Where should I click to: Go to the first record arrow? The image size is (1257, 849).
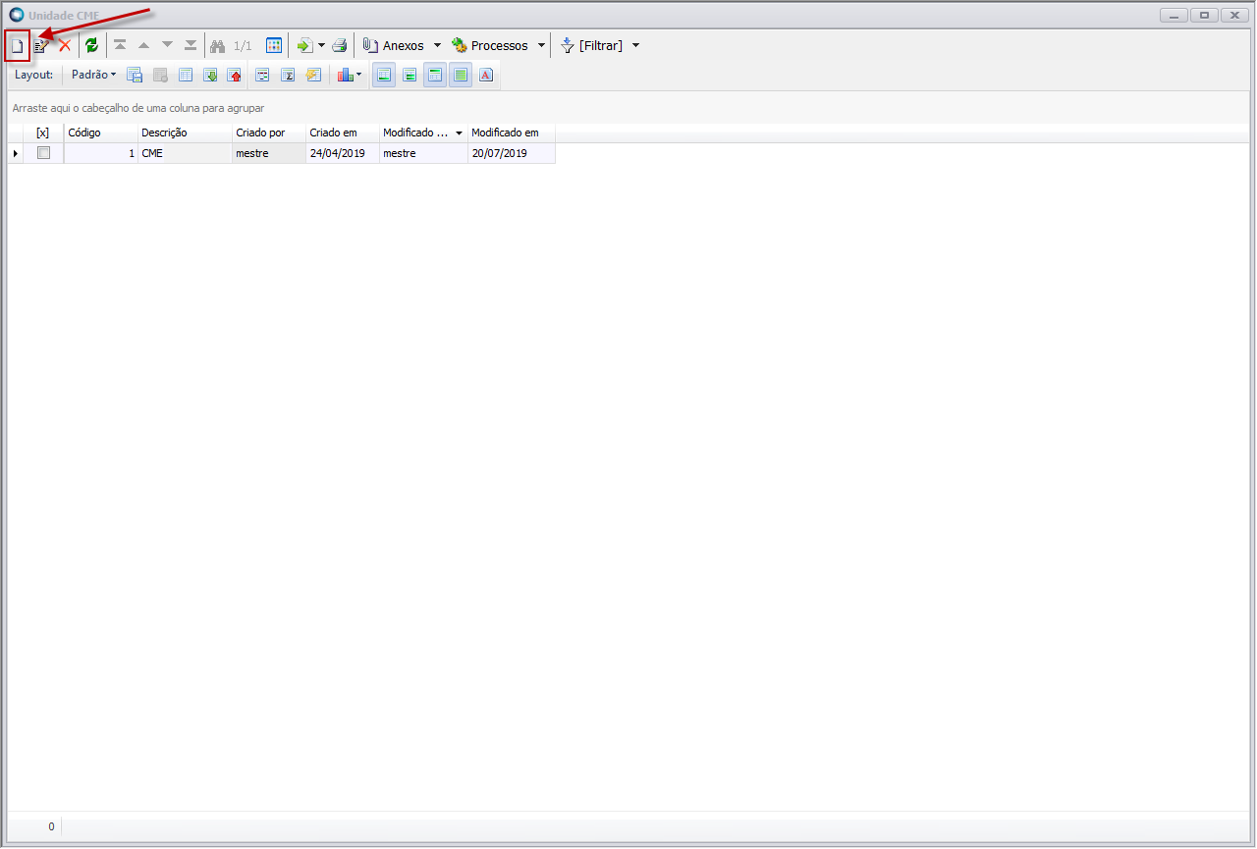pyautogui.click(x=120, y=46)
